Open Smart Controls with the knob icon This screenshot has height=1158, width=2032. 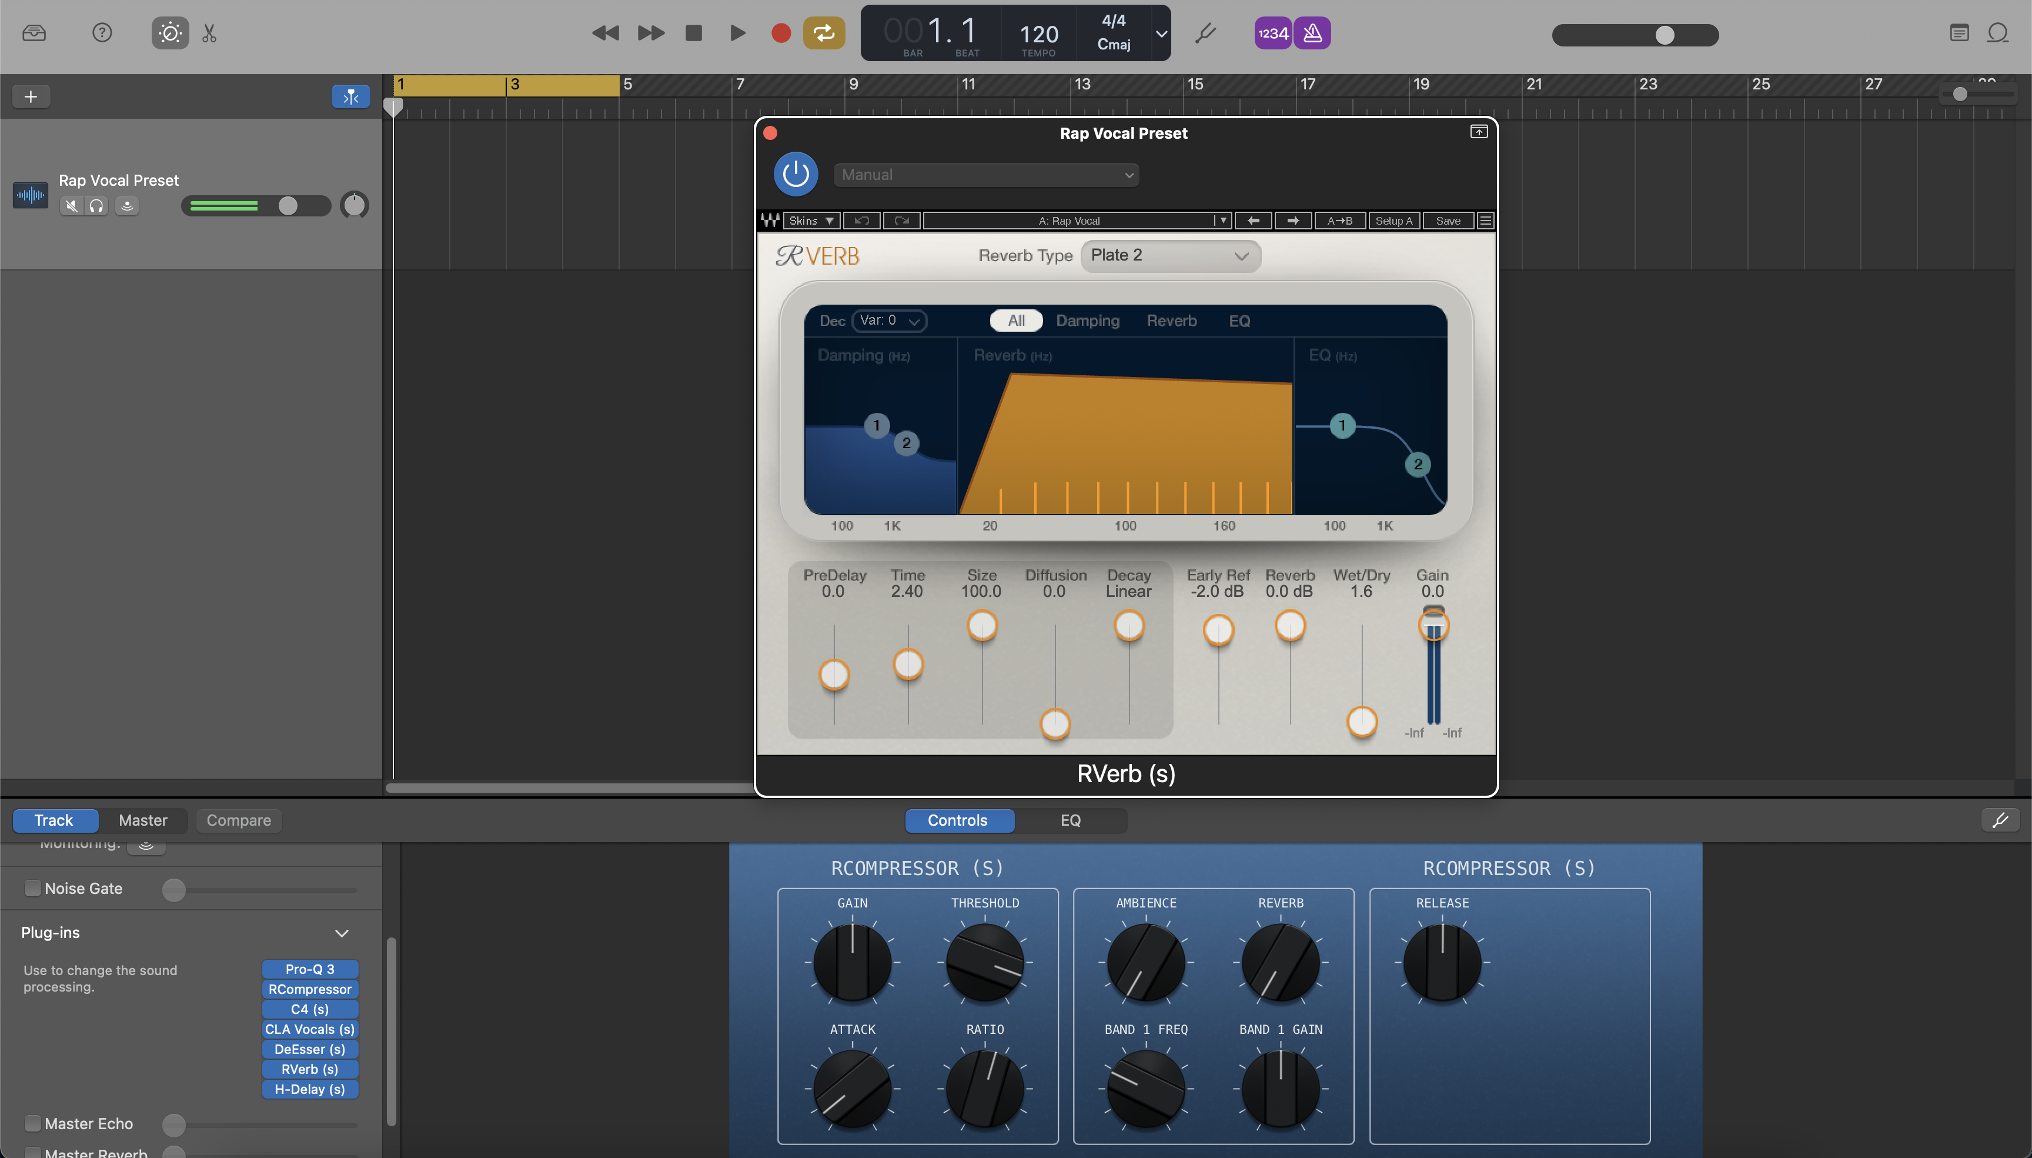169,32
